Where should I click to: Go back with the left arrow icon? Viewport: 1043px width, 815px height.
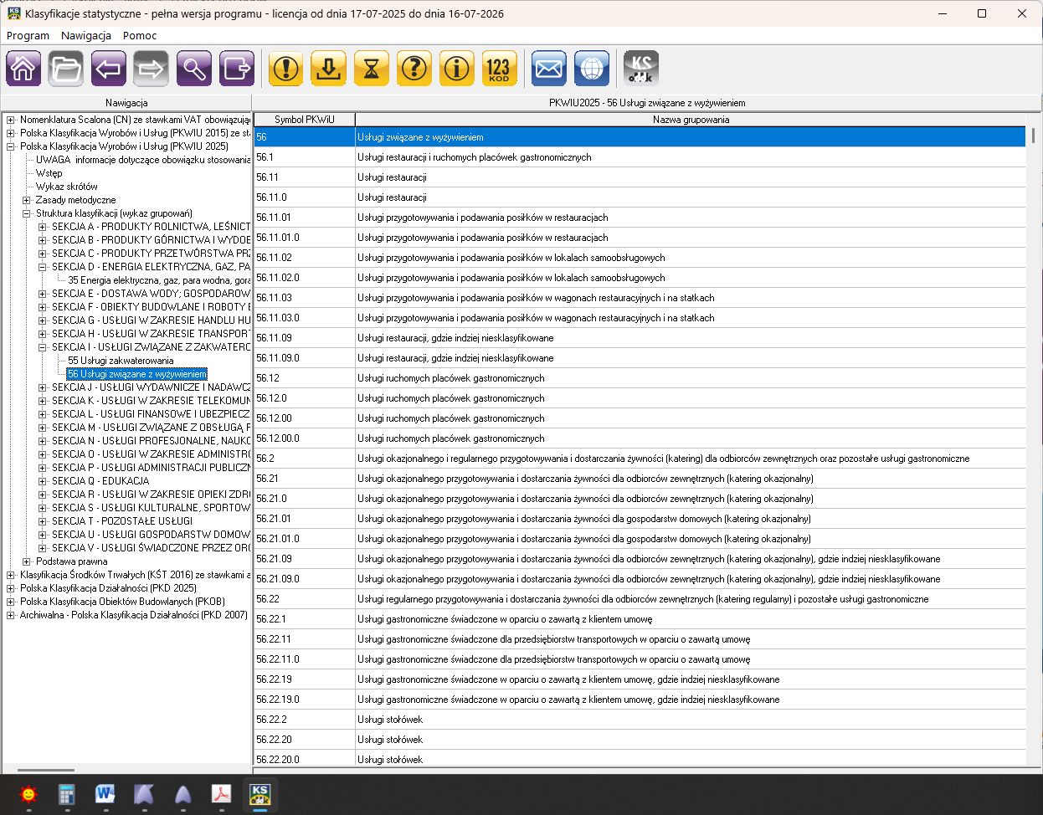coord(109,69)
